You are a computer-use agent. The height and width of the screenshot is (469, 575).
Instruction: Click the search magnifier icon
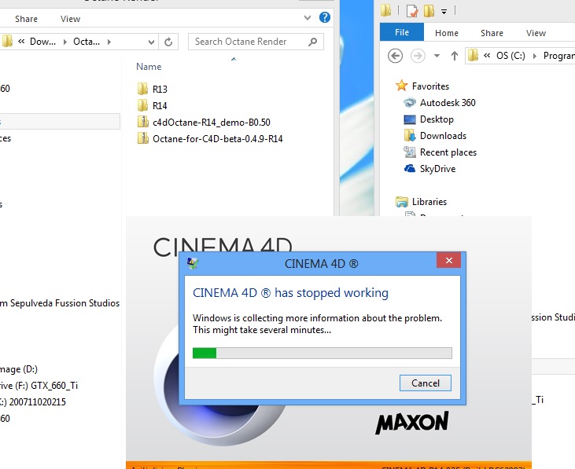[x=313, y=42]
